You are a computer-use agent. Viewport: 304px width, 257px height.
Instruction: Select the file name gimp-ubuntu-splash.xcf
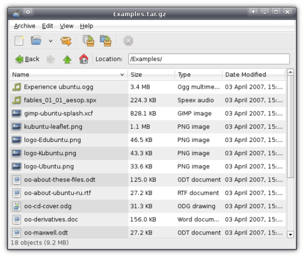[58, 114]
